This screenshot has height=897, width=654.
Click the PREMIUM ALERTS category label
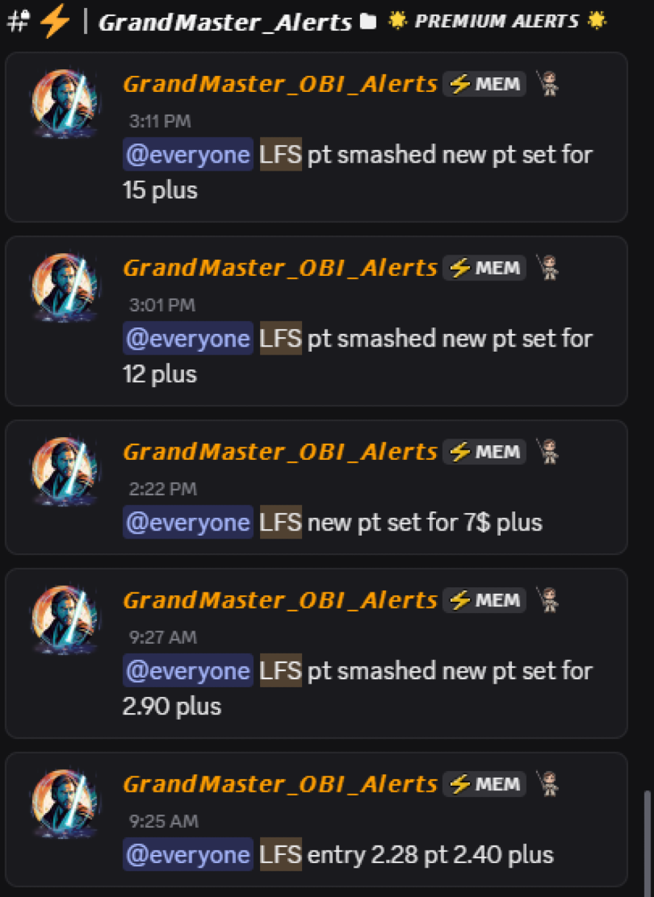[x=496, y=21]
